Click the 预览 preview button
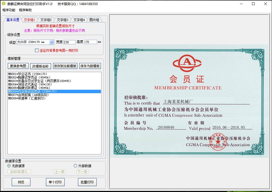The image size is (272, 192). tap(21, 182)
